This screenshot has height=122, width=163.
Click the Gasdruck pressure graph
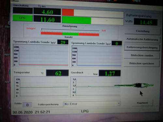(96, 87)
